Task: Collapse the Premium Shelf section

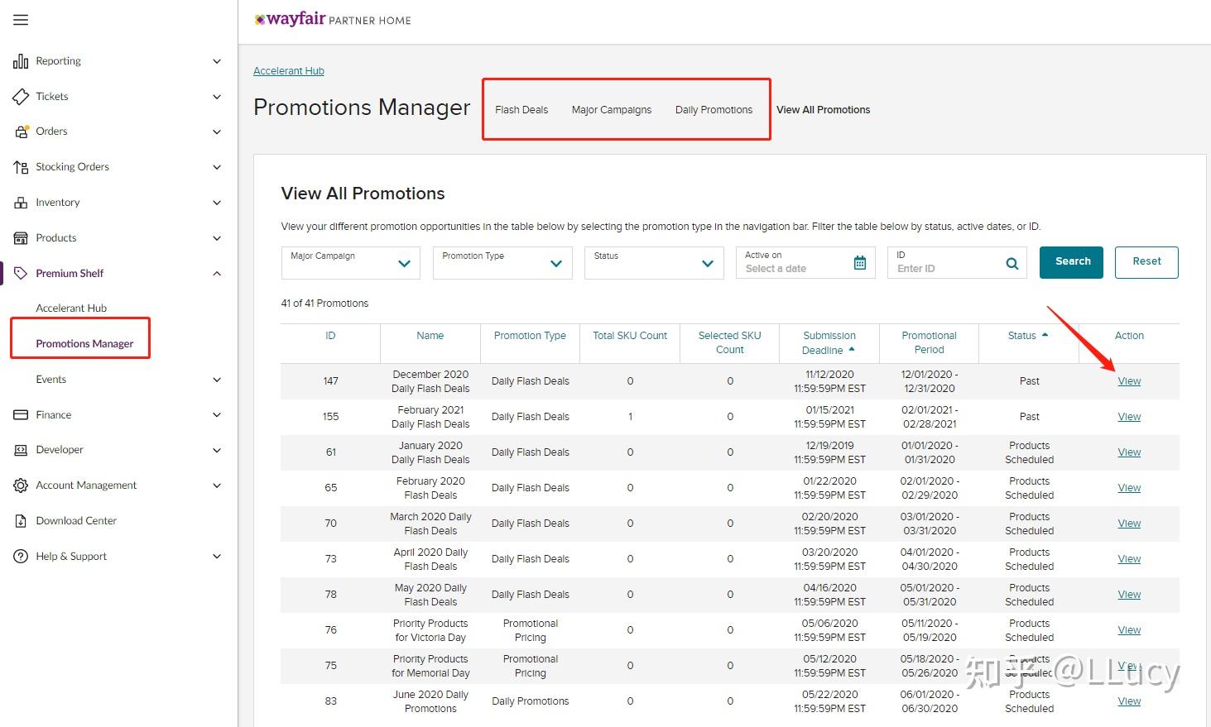Action: click(x=217, y=274)
